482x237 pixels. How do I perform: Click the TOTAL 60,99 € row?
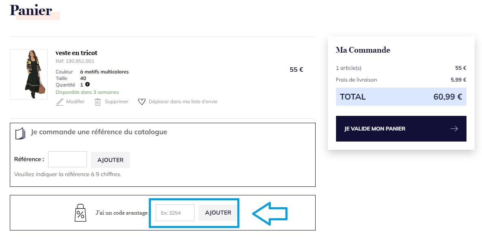click(x=401, y=97)
